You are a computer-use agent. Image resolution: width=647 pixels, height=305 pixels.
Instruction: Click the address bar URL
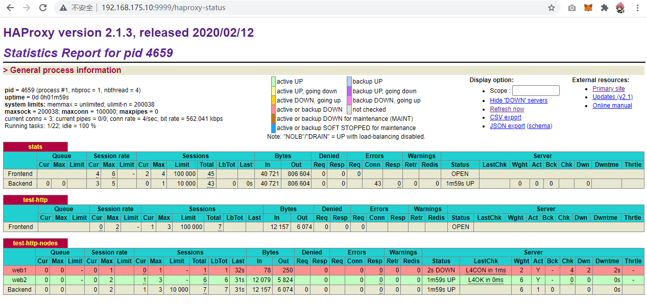tap(163, 8)
